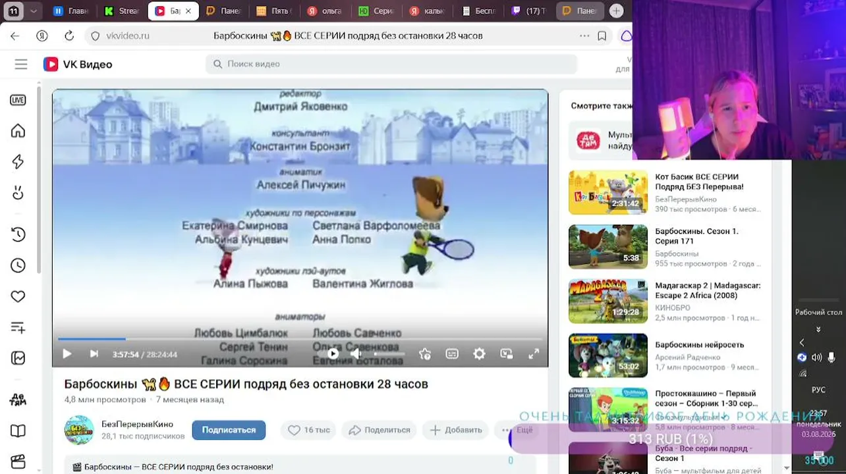The height and width of the screenshot is (474, 846).
Task: Open the tab counter '11' button
Action: click(13, 11)
